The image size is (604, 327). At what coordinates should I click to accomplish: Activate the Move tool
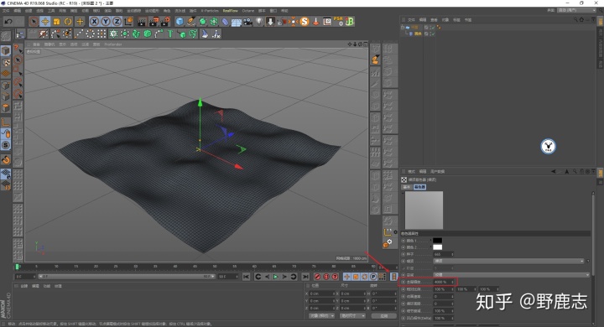click(45, 22)
